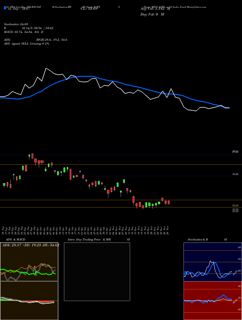The width and height of the screenshot is (242, 320).
Task: Click the blue Stochastics chart panel
Action: 212,262
